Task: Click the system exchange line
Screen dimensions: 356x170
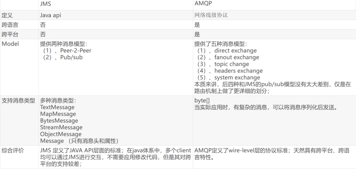Action: point(229,78)
